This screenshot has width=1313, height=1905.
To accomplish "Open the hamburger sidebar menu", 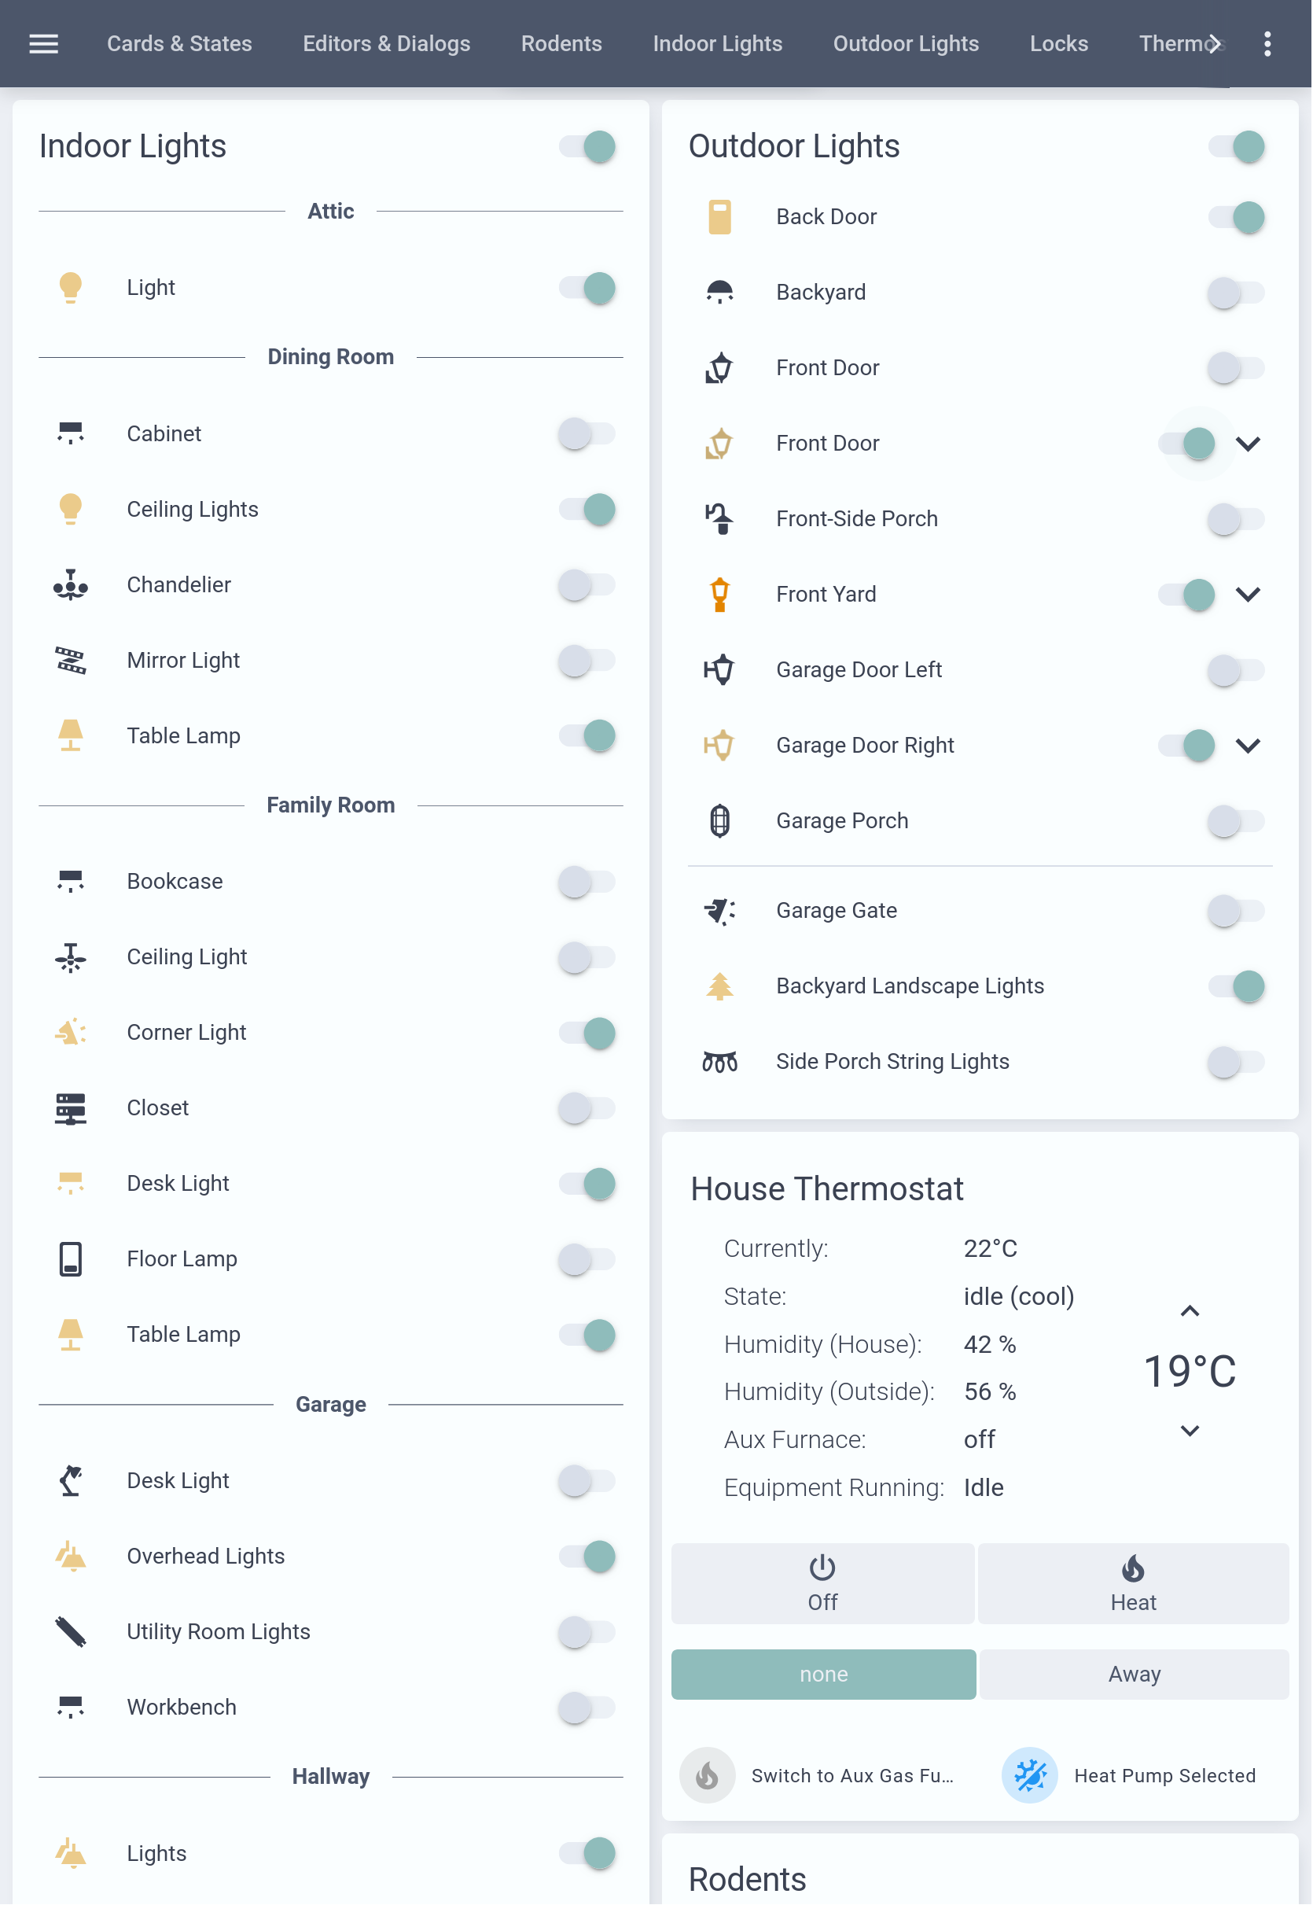I will [x=43, y=43].
